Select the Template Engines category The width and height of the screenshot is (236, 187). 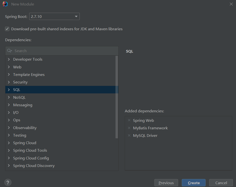tap(29, 74)
